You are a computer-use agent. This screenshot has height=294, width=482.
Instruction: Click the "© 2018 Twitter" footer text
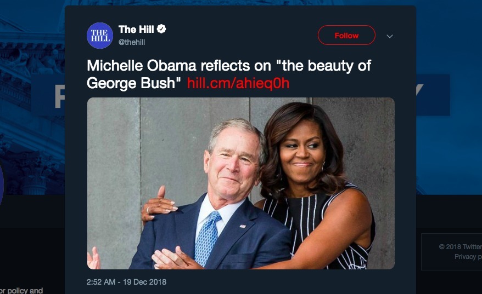(x=460, y=247)
